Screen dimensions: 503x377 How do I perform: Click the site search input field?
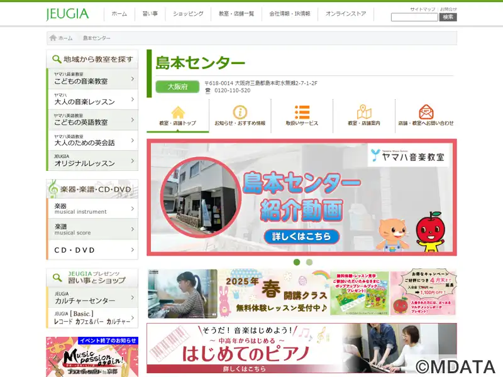click(414, 18)
